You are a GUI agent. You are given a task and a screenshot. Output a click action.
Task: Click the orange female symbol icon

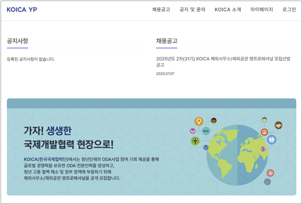(199, 121)
